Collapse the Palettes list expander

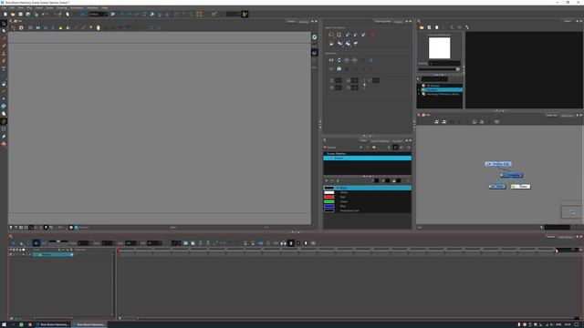(x=325, y=148)
